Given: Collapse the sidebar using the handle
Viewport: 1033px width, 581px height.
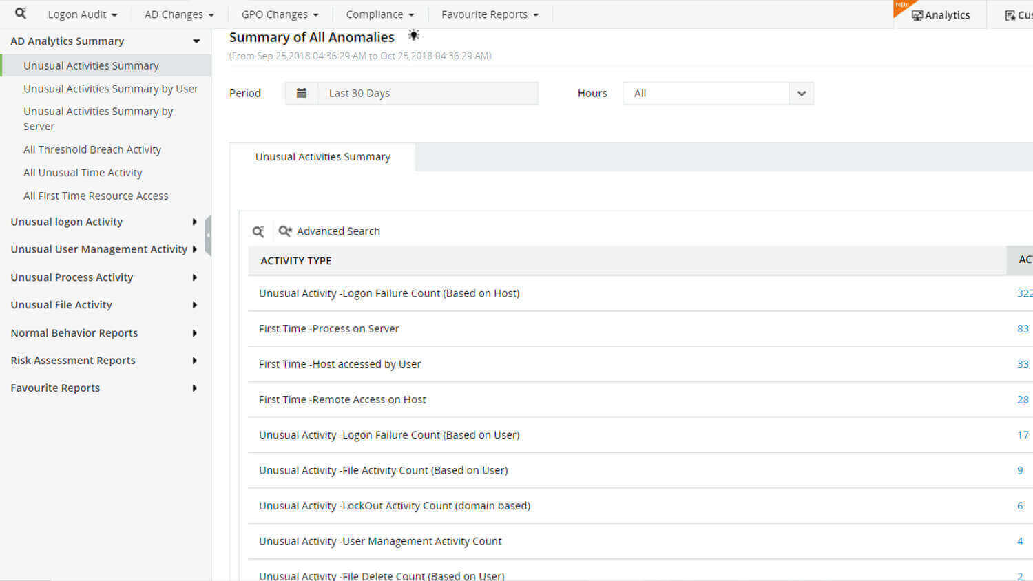Looking at the screenshot, I should [208, 235].
